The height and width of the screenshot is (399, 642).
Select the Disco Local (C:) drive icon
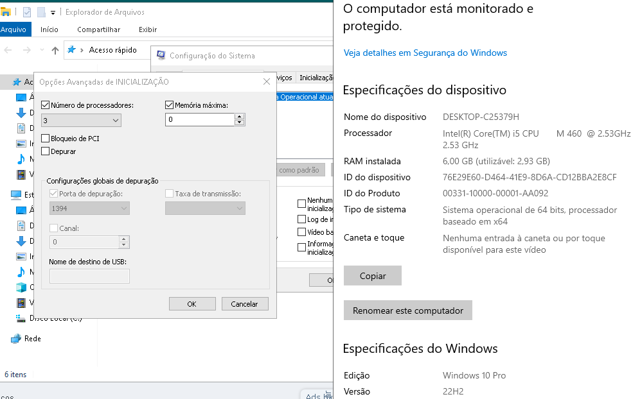click(21, 318)
